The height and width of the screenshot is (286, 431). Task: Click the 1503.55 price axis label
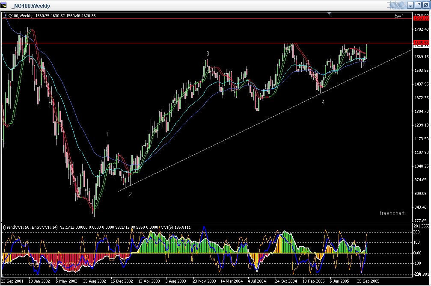click(x=422, y=70)
